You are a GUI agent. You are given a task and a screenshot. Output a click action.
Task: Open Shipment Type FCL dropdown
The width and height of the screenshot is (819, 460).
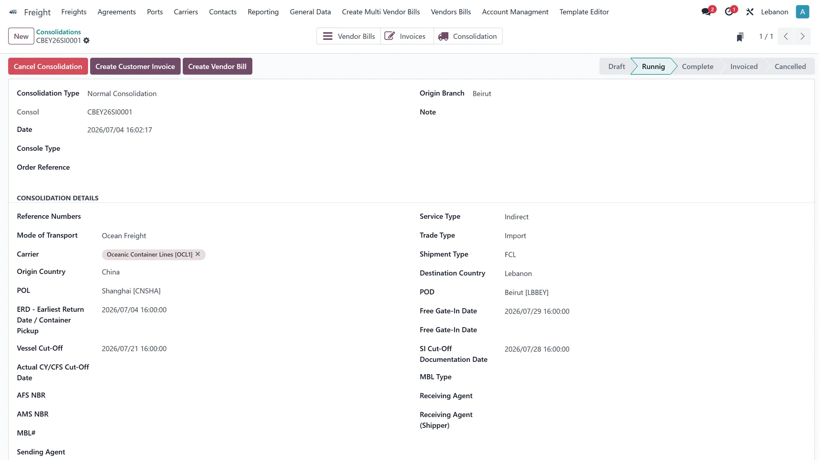pos(510,255)
